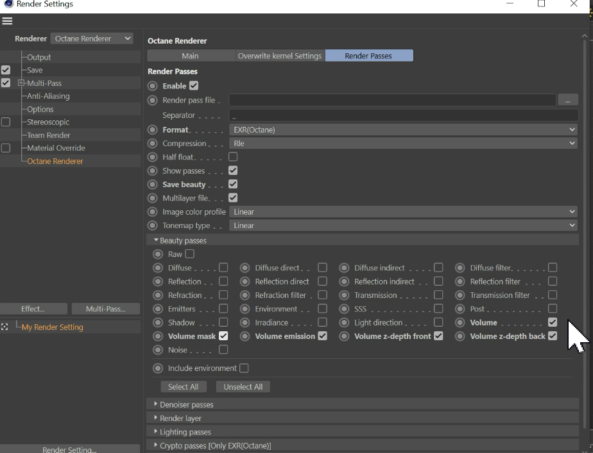593x453 pixels.
Task: Click the animation dot next to Volume mask
Action: coord(158,336)
